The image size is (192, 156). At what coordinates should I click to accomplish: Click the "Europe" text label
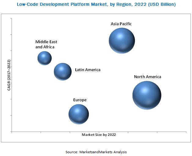pyautogui.click(x=80, y=100)
